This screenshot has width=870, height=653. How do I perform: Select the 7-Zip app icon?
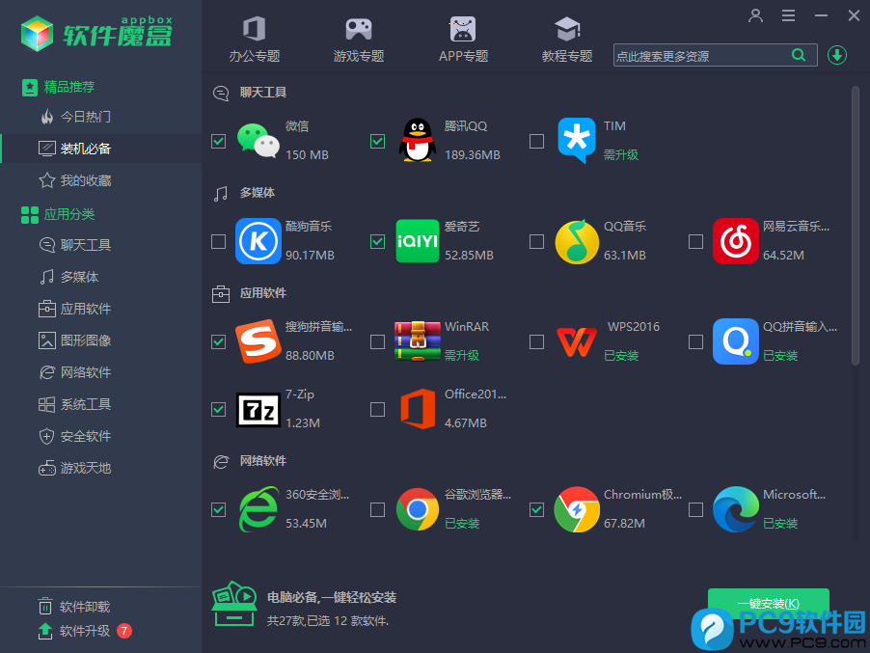258,409
